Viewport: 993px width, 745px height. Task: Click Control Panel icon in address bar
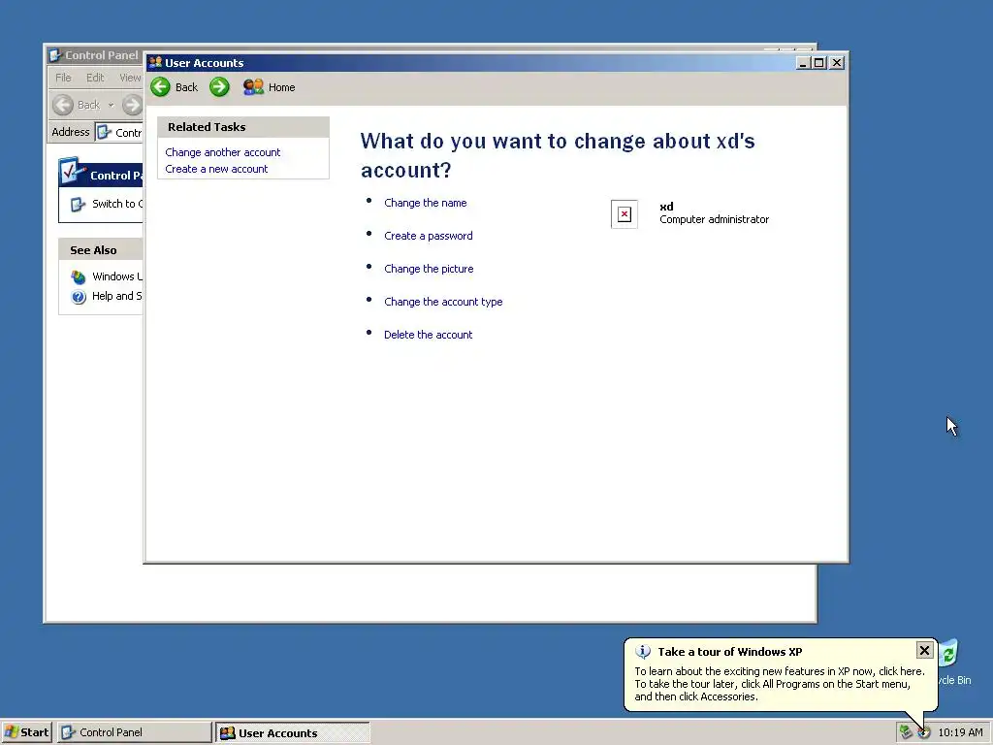(x=105, y=132)
